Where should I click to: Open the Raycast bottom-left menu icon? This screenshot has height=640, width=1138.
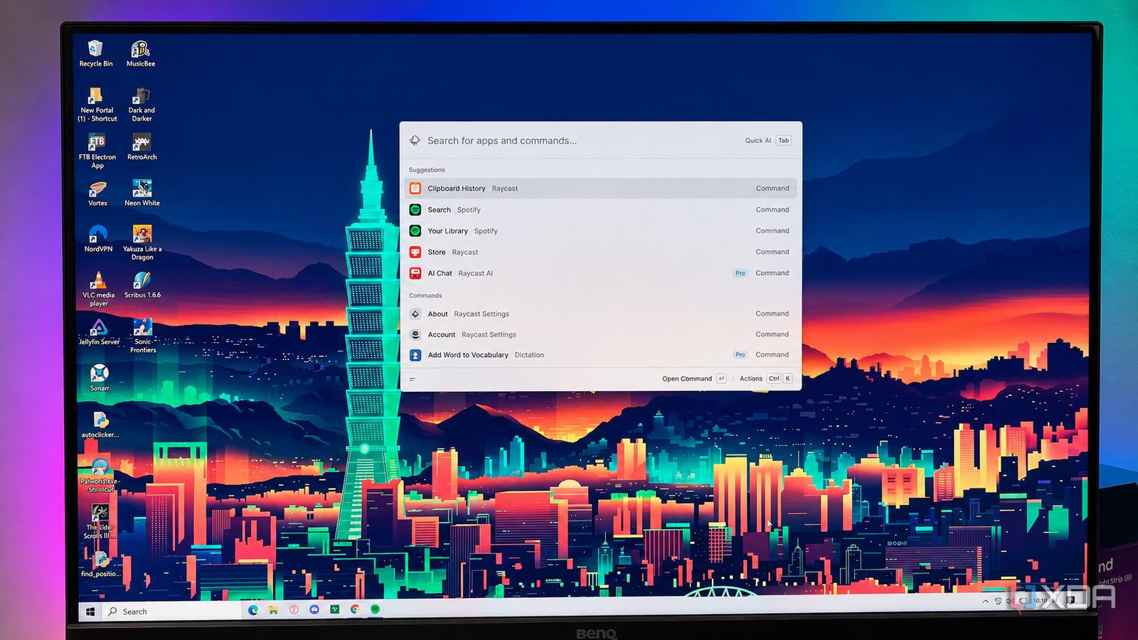(412, 379)
